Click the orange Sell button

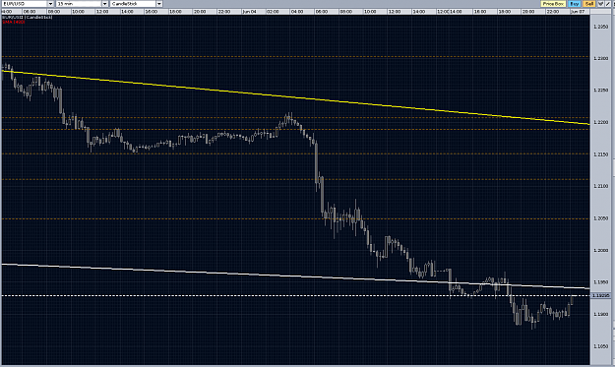[x=589, y=4]
